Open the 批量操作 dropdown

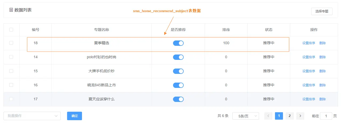tap(32, 116)
